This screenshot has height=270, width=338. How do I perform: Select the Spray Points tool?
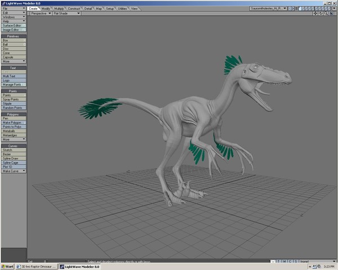[x=14, y=99]
